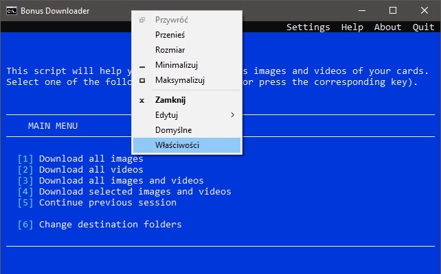Image resolution: width=441 pixels, height=274 pixels.
Task: Select Przenieś menu entry
Action: (170, 35)
